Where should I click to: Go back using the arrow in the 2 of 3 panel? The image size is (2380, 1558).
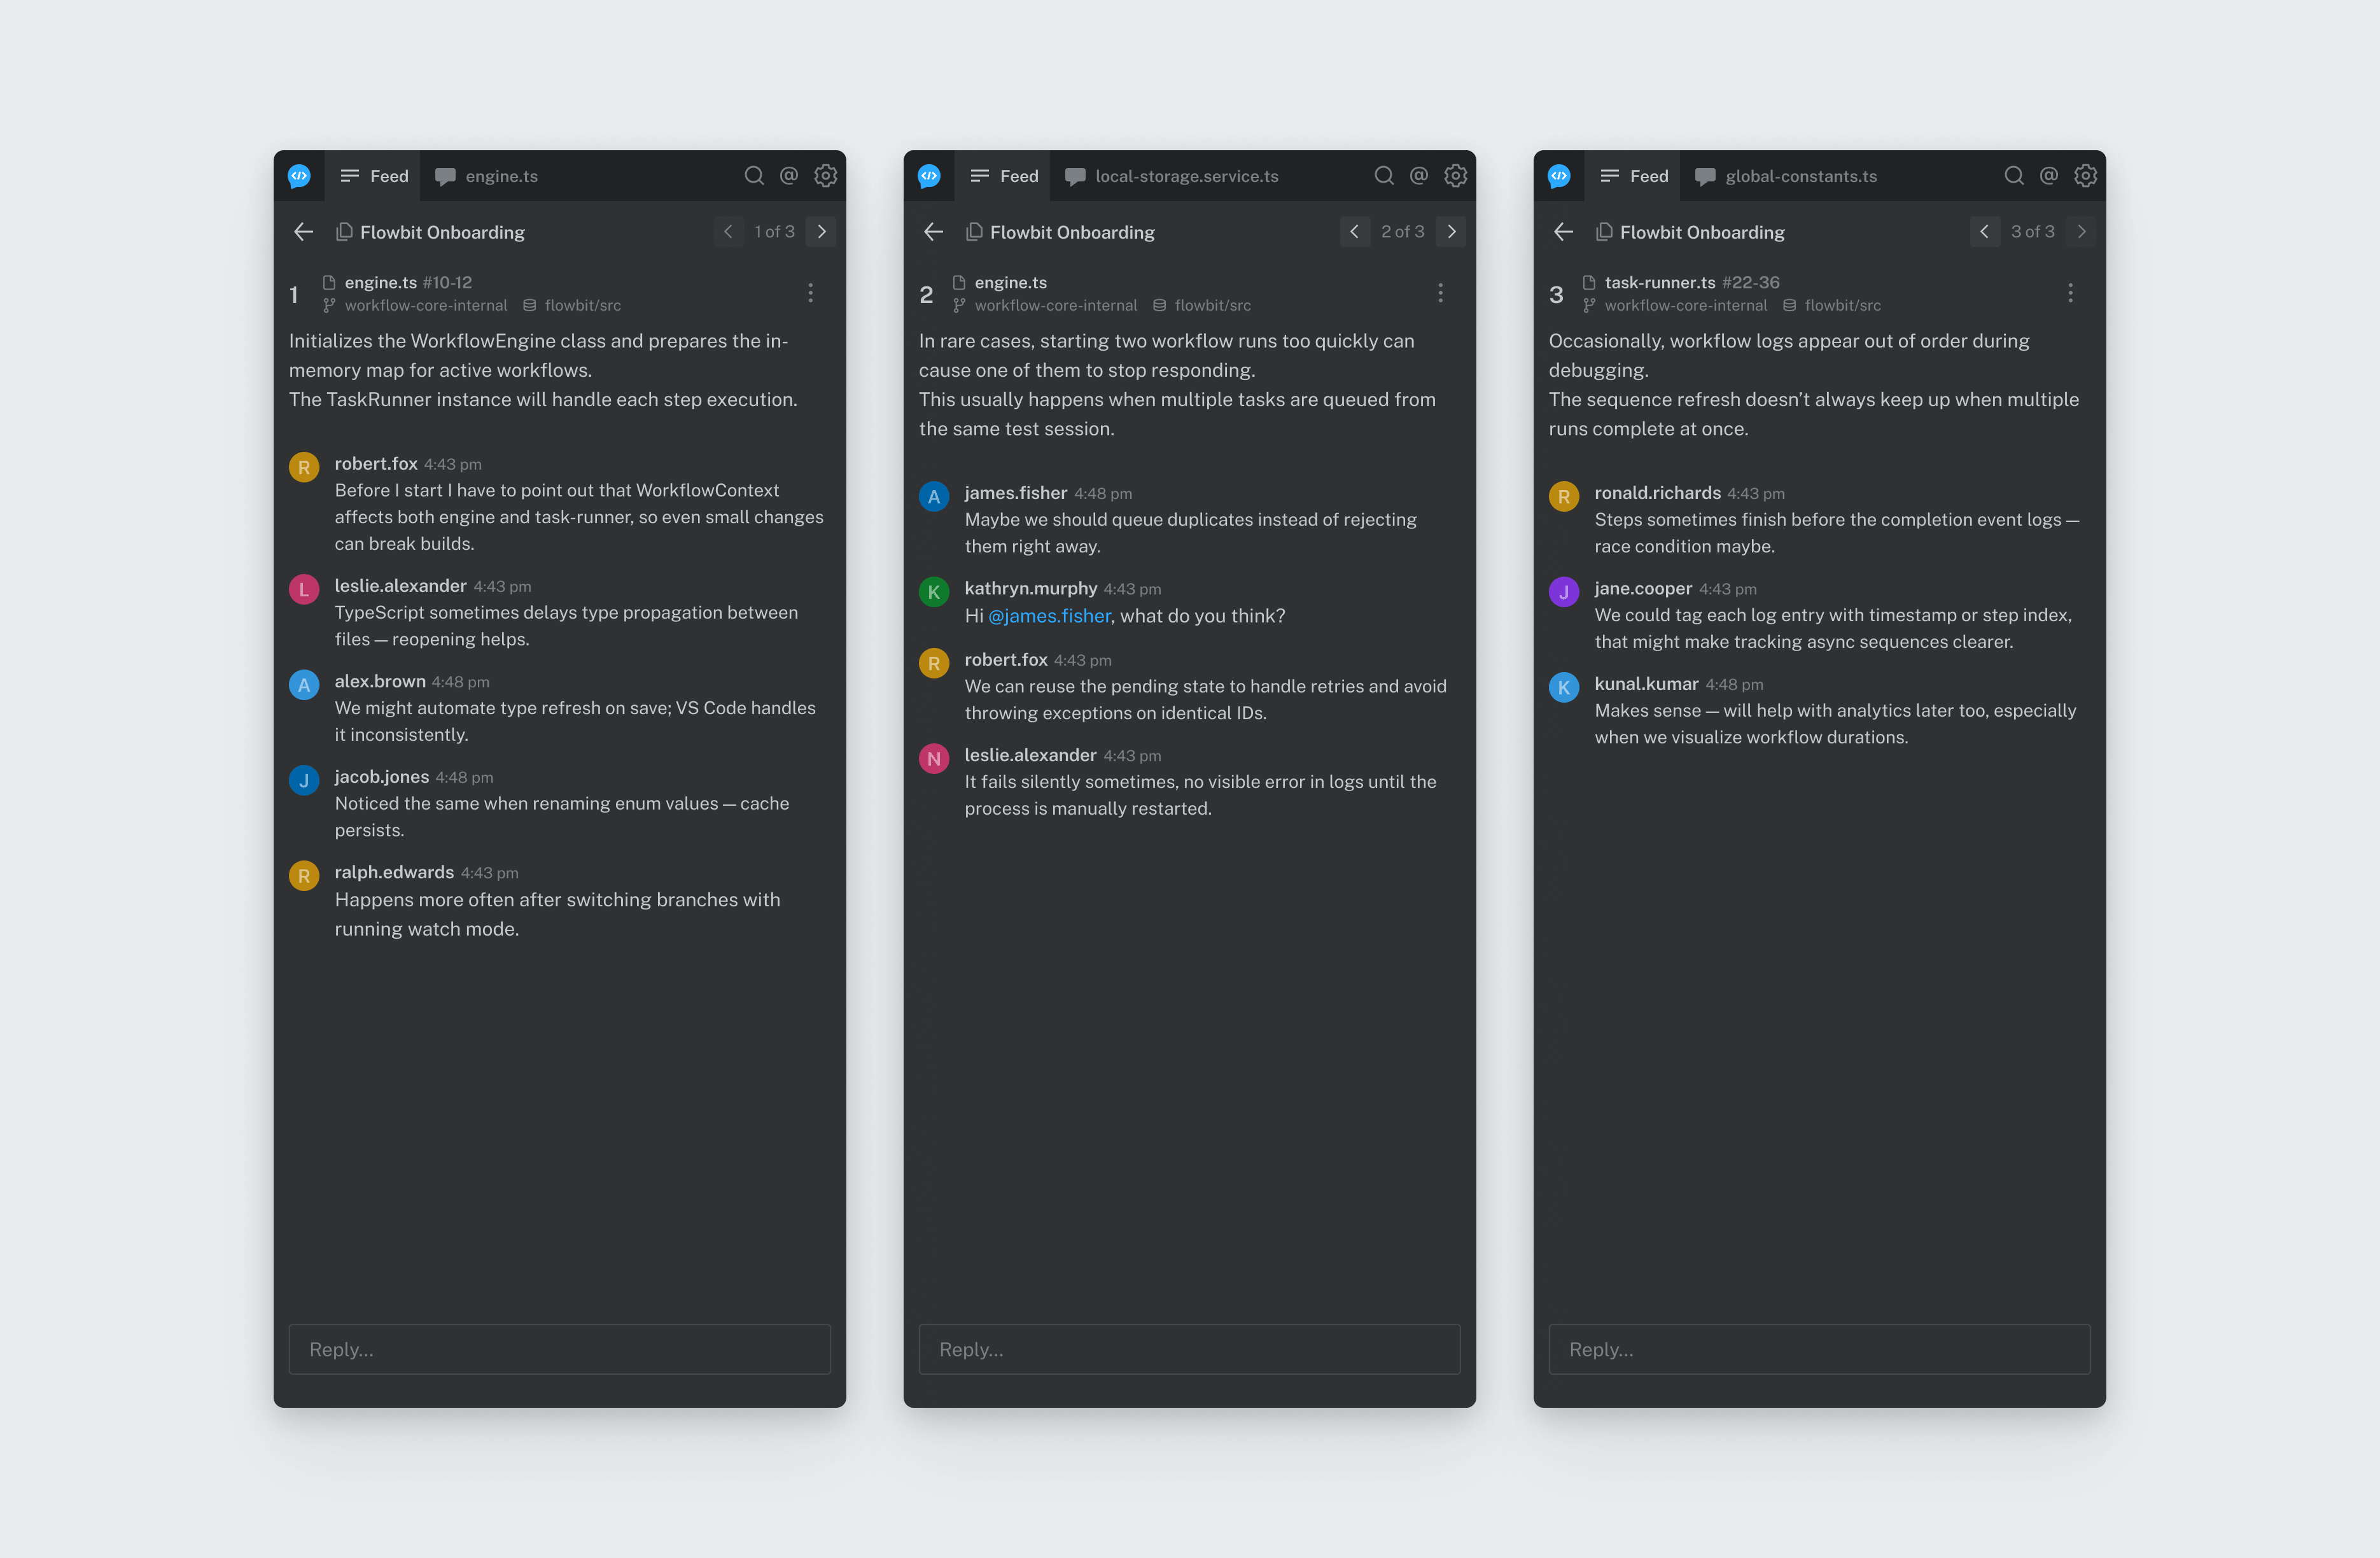point(934,232)
